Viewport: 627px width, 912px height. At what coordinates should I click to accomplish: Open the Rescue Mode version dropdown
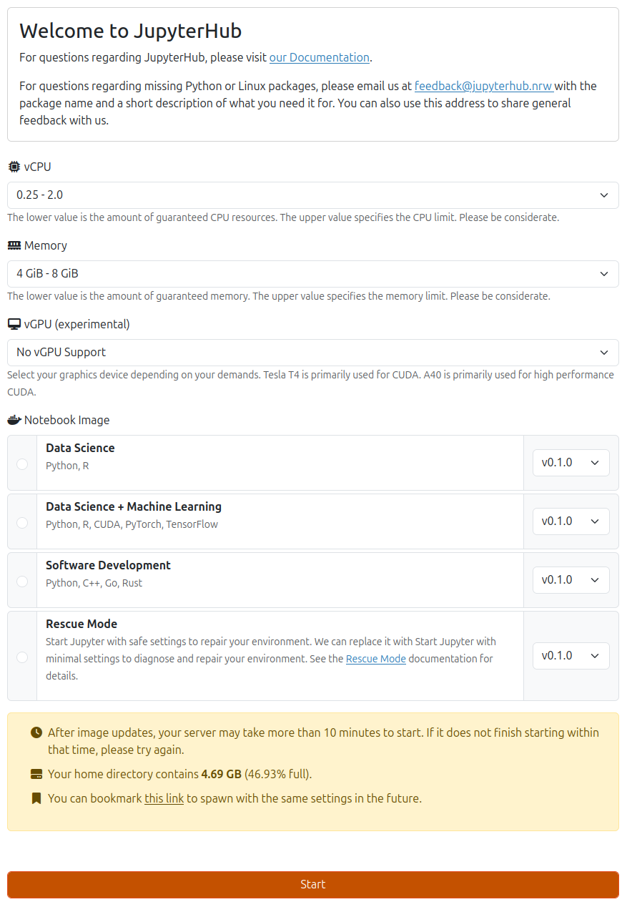(x=571, y=656)
